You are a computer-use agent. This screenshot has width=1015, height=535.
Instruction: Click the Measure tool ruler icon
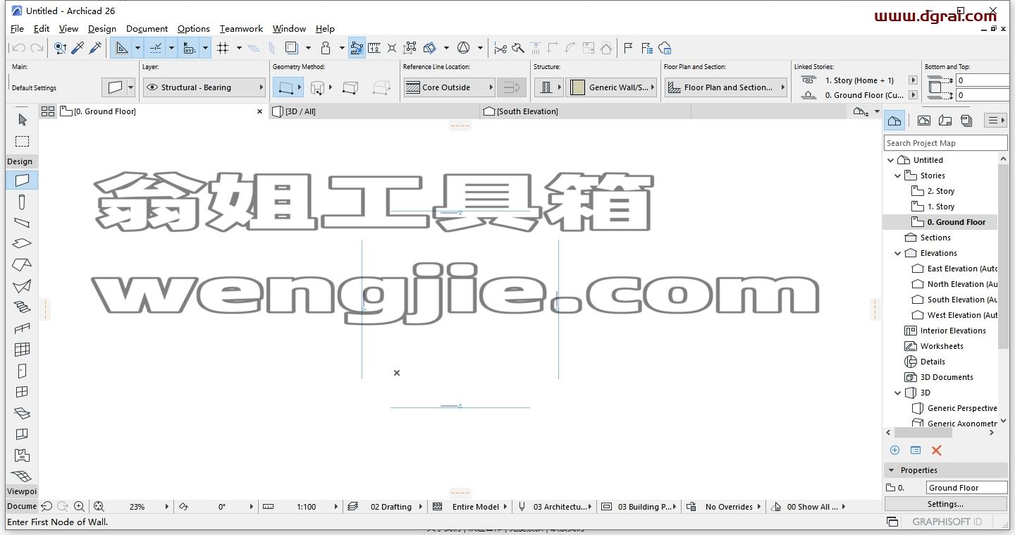[374, 48]
